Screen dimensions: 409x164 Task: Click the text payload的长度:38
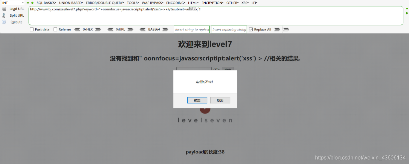click(x=205, y=152)
